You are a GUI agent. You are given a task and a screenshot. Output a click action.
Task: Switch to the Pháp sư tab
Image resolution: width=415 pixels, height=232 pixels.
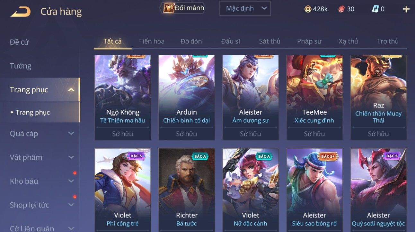(309, 41)
